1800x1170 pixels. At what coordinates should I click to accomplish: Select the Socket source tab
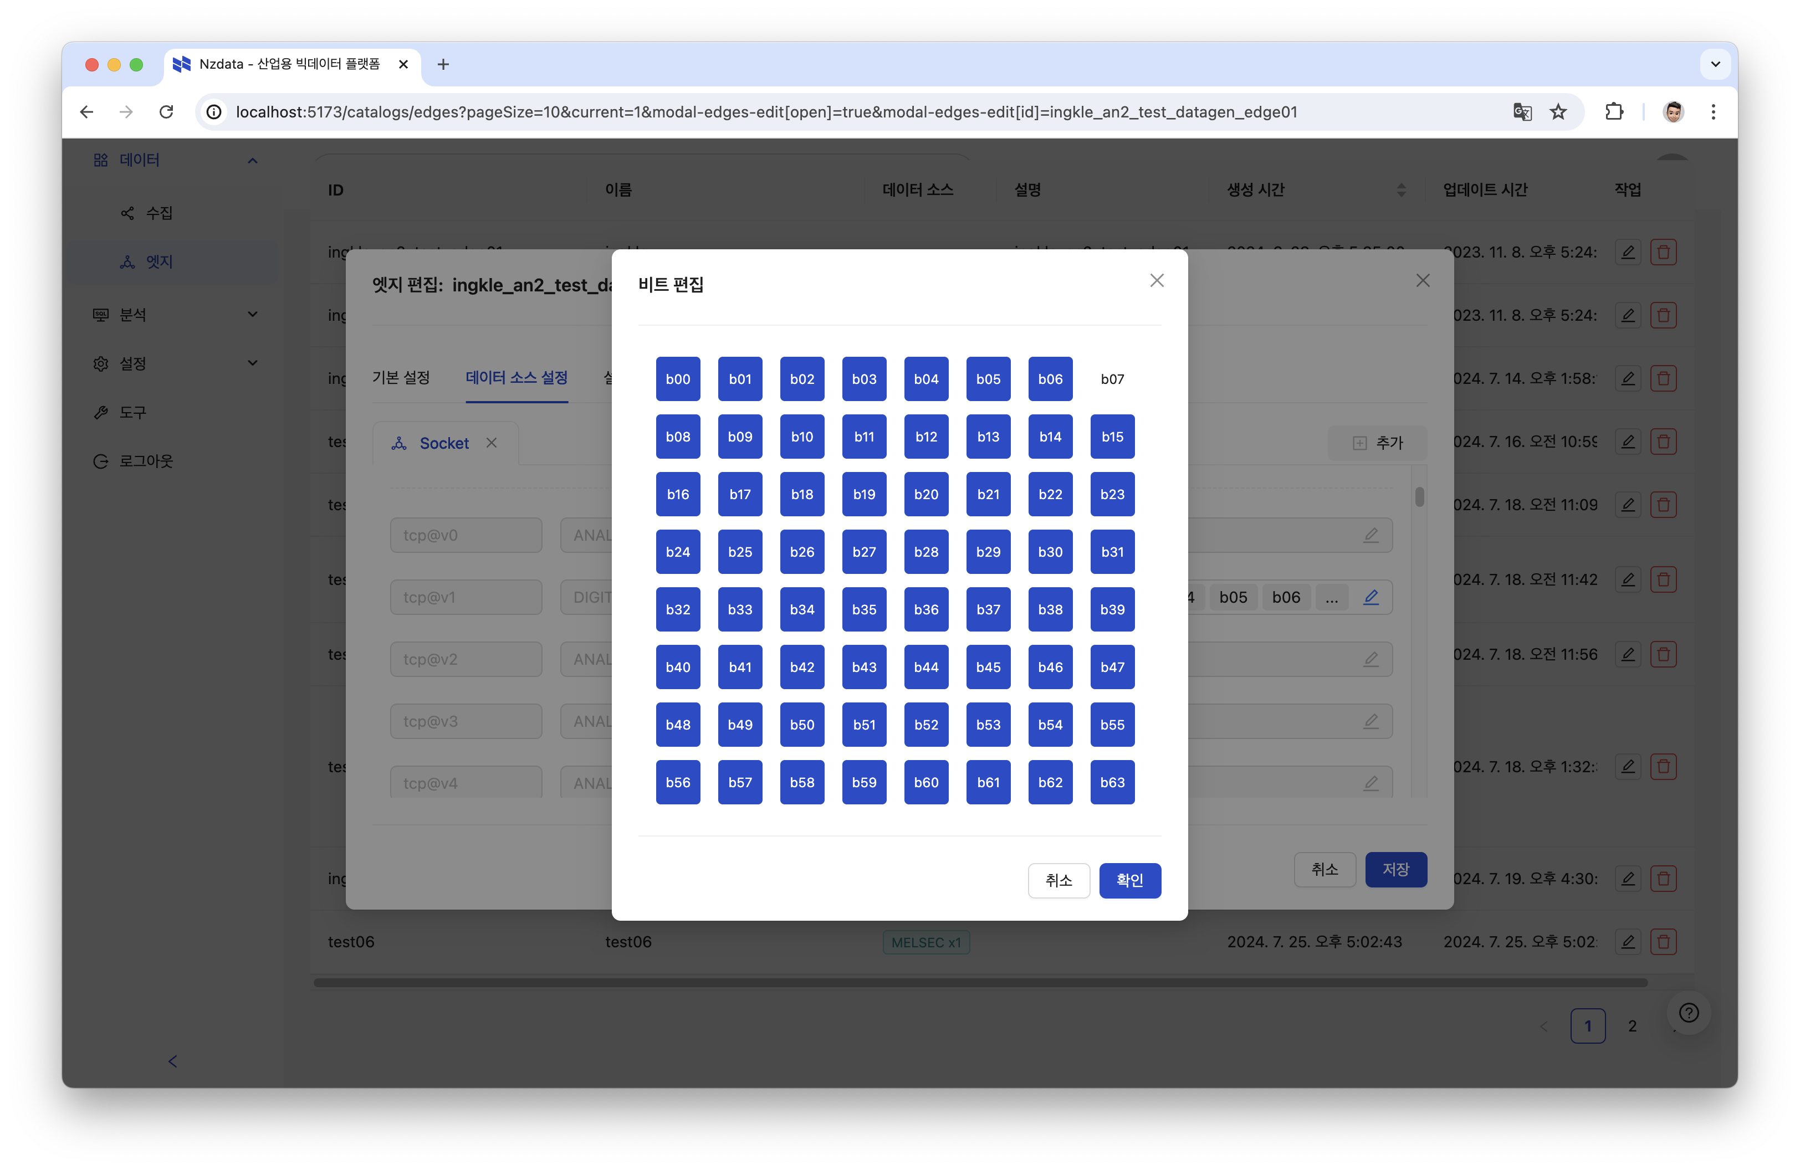tap(444, 443)
